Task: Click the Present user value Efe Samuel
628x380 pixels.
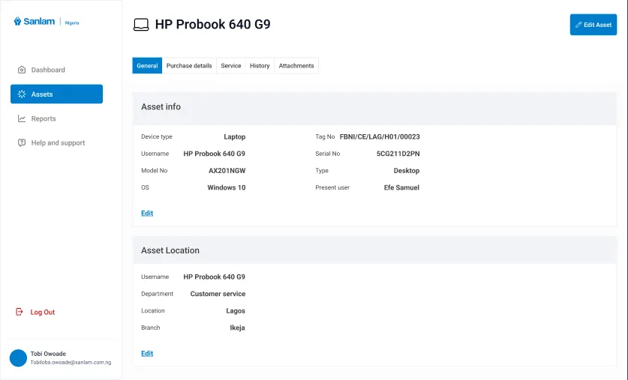Action: pyautogui.click(x=401, y=187)
